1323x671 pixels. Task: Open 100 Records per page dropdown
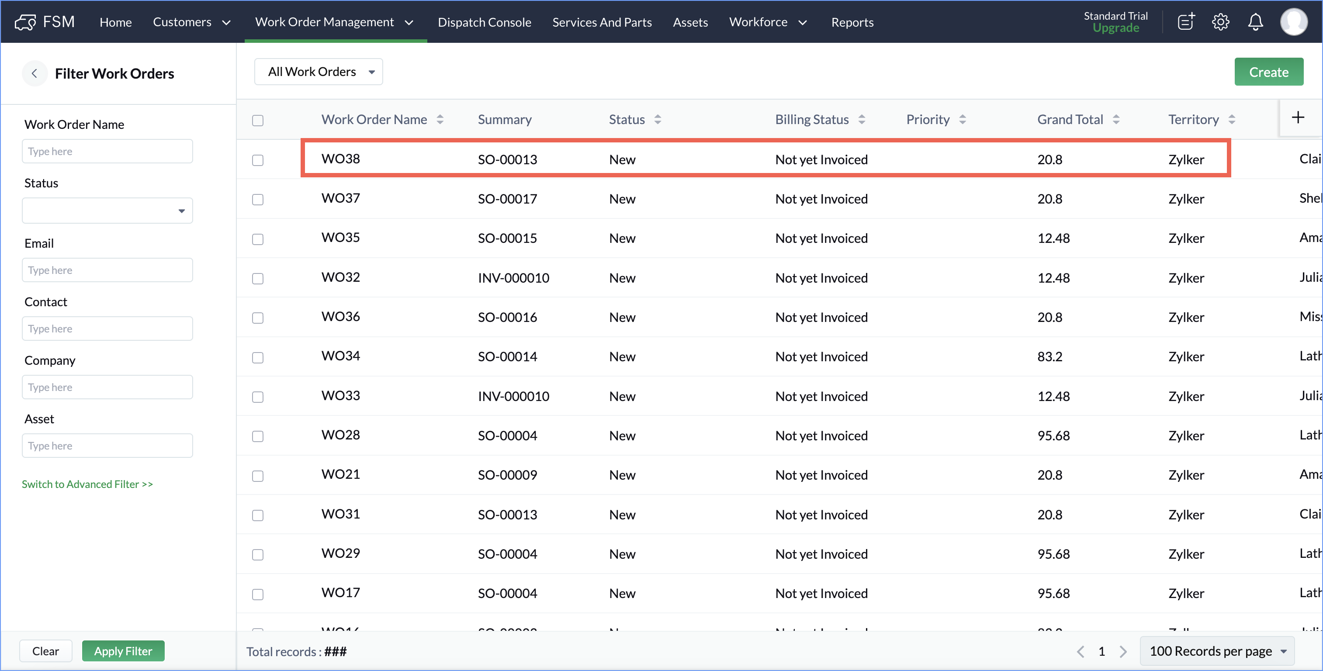point(1217,651)
